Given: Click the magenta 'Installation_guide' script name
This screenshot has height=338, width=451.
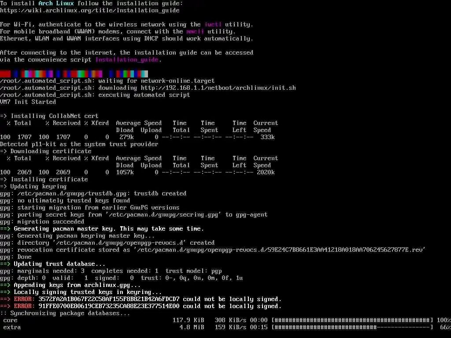Looking at the screenshot, I should [x=127, y=60].
